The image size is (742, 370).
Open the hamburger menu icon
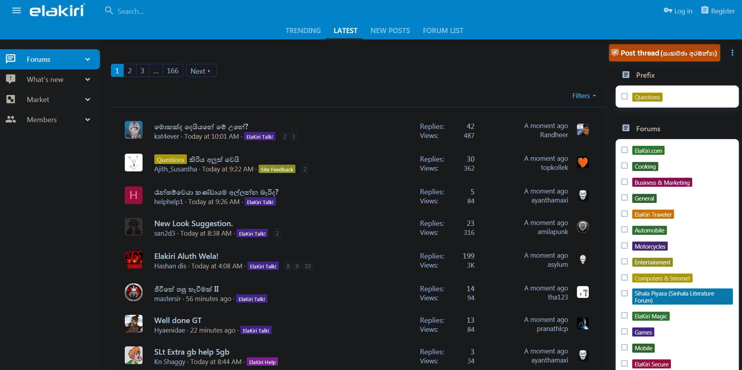(17, 11)
